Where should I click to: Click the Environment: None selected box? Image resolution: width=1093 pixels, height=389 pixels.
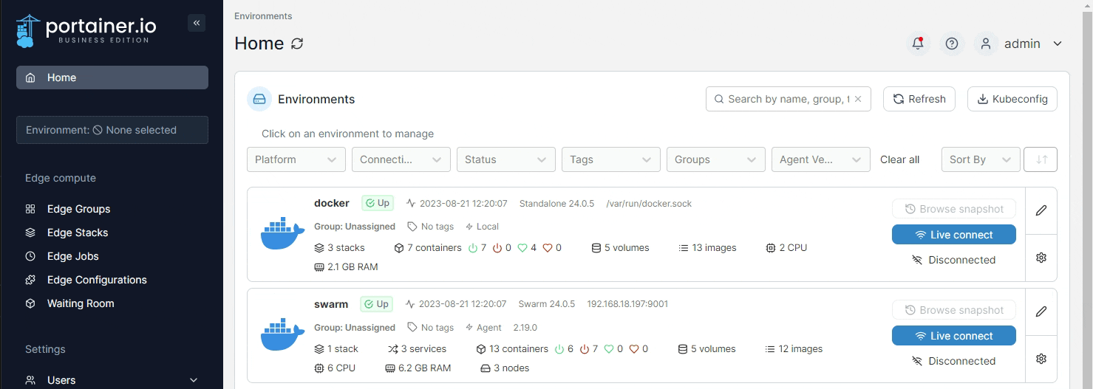[x=112, y=130]
